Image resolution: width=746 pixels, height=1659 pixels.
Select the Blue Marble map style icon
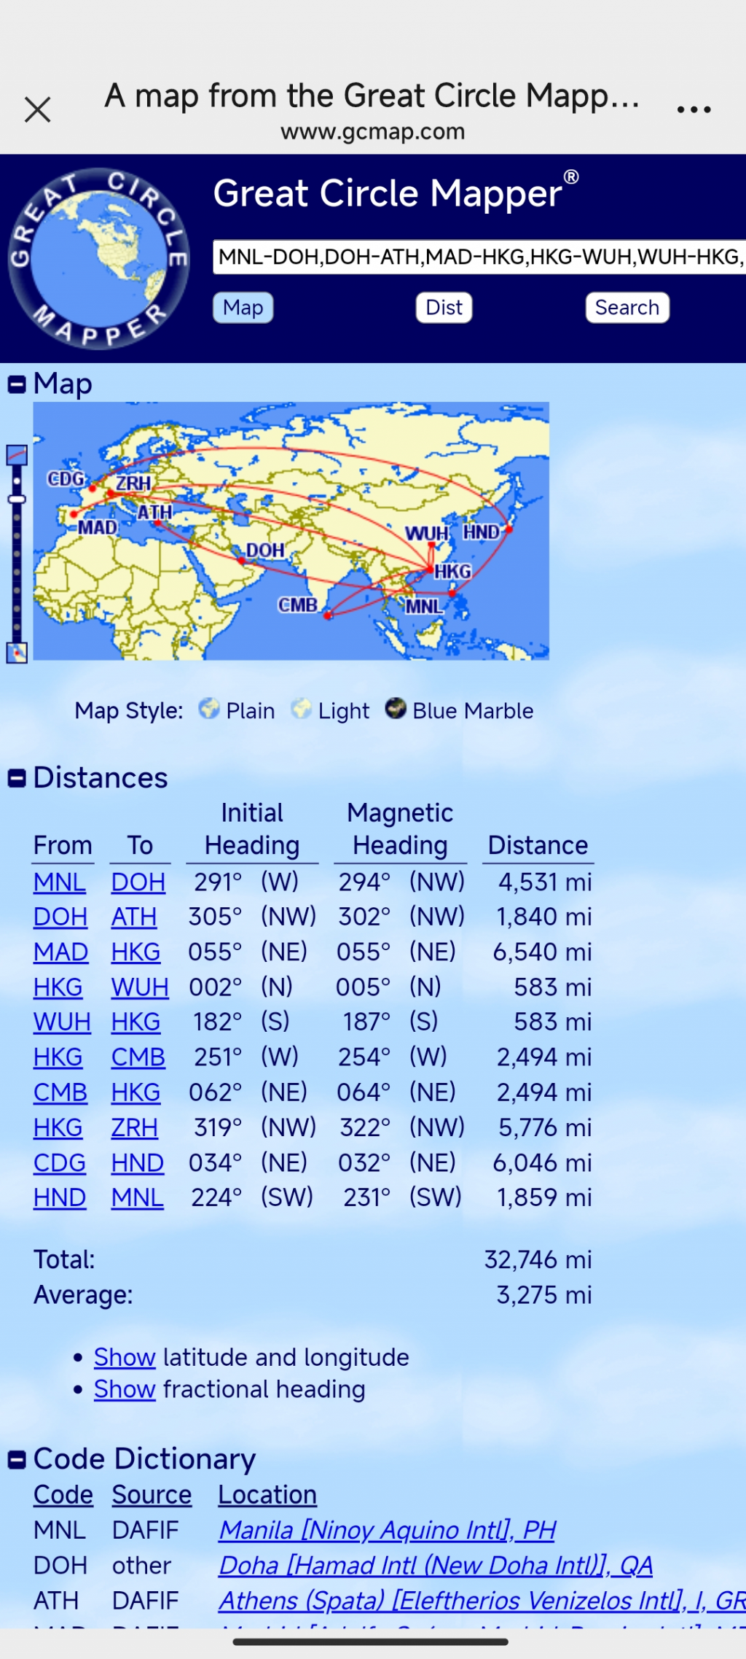click(396, 709)
